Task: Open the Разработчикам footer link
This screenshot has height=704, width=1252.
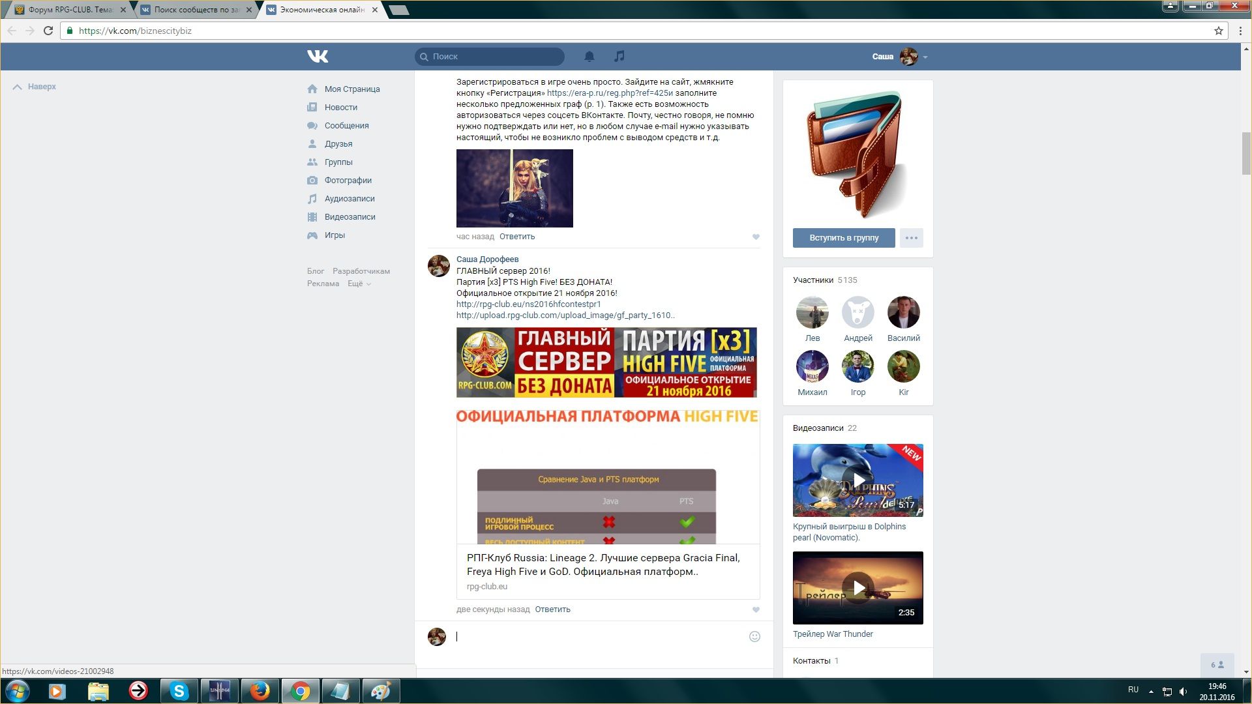Action: pyautogui.click(x=361, y=271)
